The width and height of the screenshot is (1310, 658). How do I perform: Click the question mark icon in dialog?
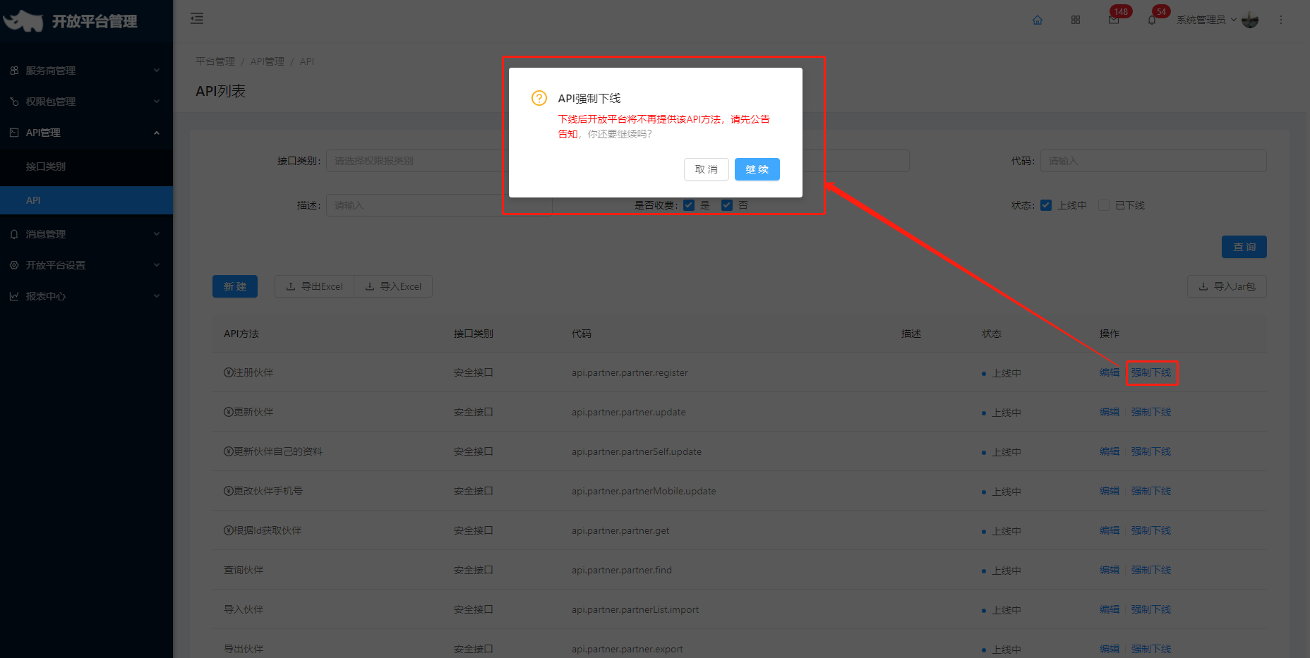coord(539,98)
